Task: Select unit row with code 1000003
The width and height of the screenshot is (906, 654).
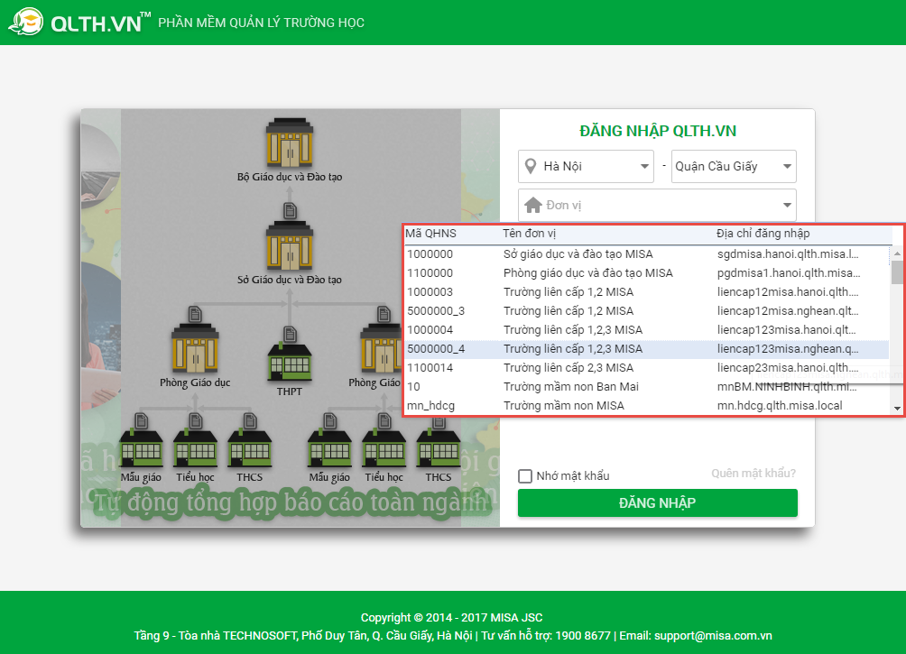Action: coord(647,292)
